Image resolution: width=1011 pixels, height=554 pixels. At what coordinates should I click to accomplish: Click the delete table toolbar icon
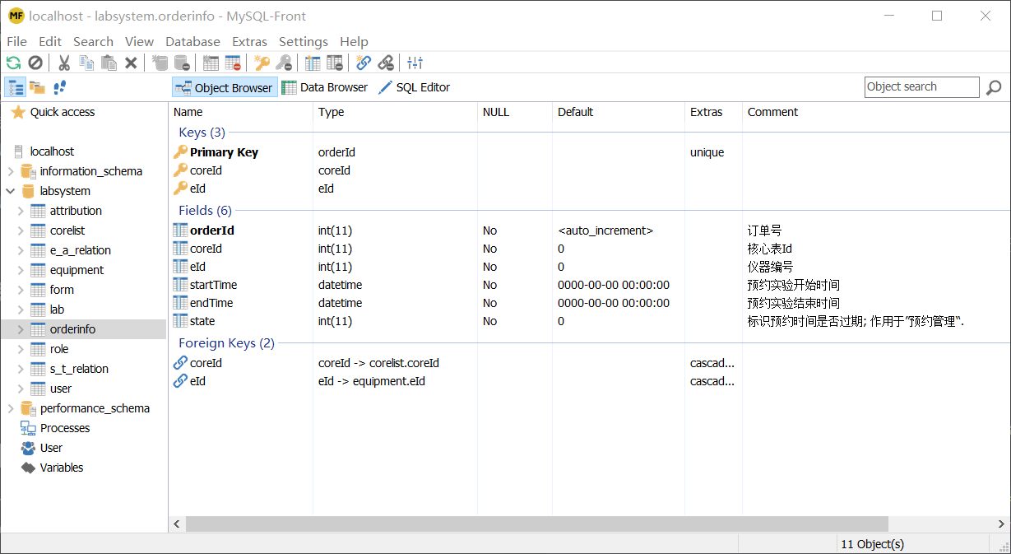point(234,63)
